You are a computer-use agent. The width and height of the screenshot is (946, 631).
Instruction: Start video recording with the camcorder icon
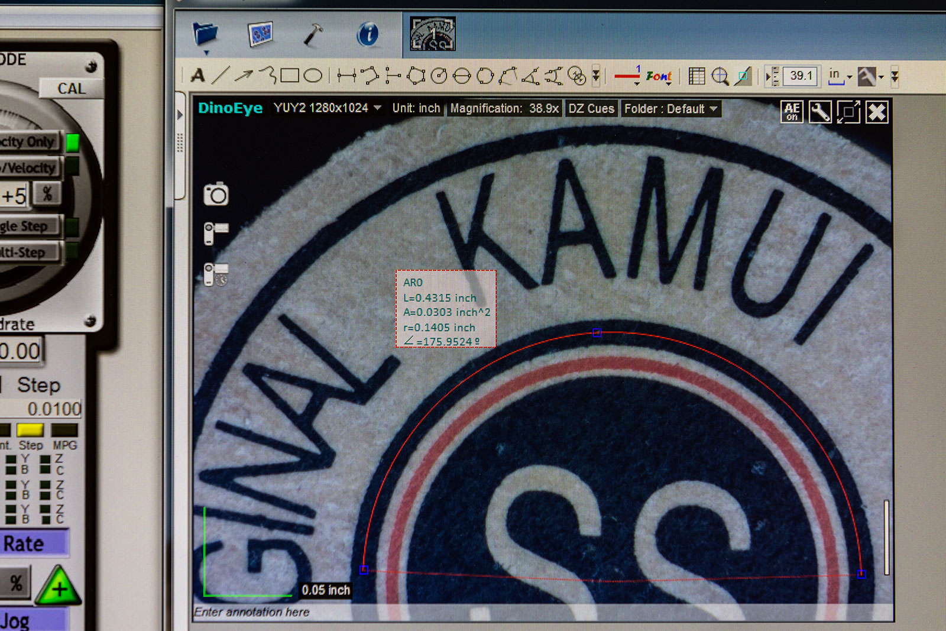[x=216, y=234]
